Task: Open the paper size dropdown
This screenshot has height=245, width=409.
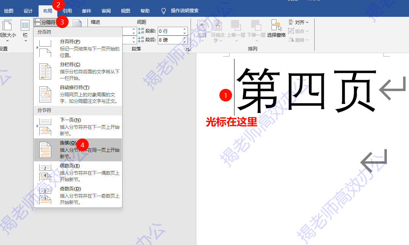Action: tap(7, 31)
